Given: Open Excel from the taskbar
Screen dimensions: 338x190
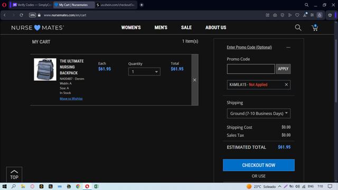Looking at the screenshot, I should point(96,186).
